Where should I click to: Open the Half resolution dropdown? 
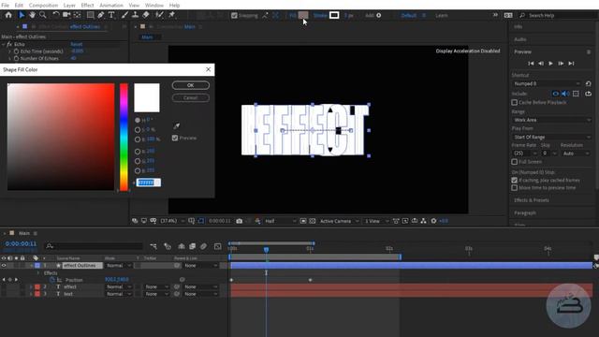tap(280, 221)
